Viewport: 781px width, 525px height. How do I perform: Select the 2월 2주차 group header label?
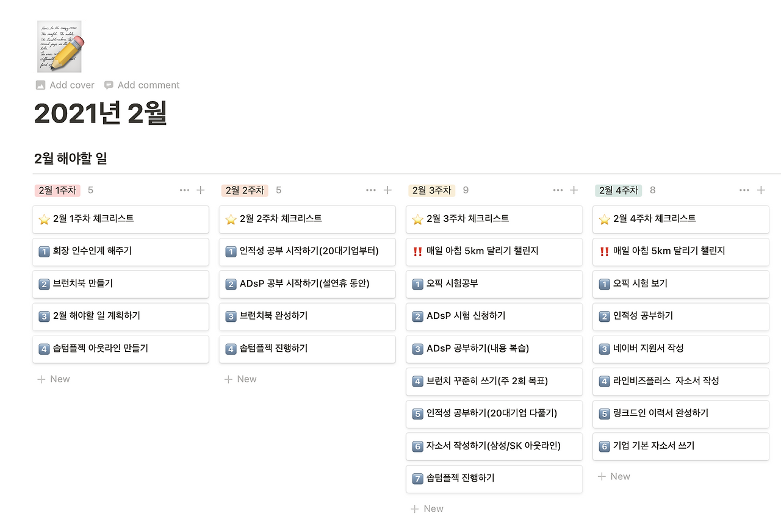(x=244, y=190)
